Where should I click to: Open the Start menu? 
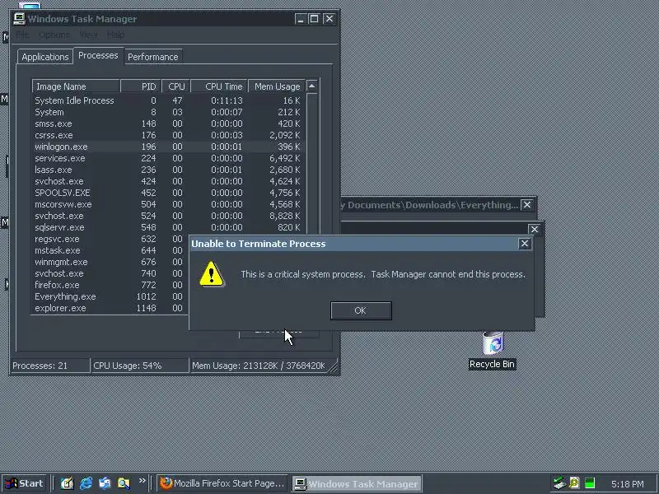click(x=25, y=483)
